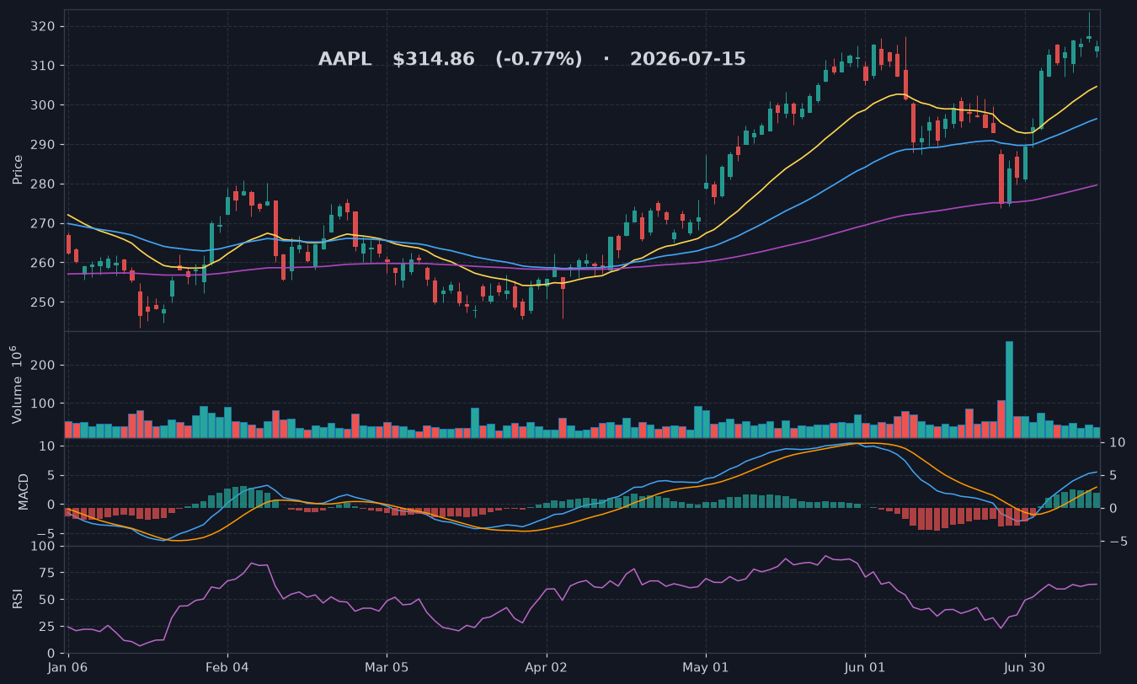Select the 5 tick on MACD left-hand axis
The height and width of the screenshot is (684, 1137).
(52, 475)
